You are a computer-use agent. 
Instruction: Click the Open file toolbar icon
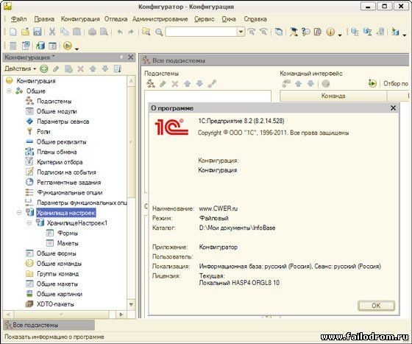pos(25,32)
